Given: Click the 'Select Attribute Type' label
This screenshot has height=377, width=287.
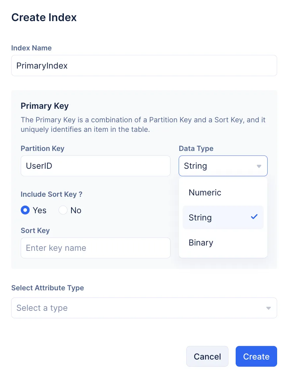Looking at the screenshot, I should coord(47,288).
